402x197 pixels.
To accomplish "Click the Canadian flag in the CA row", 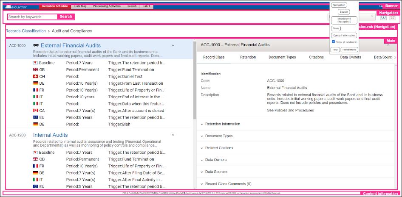I will (35, 111).
